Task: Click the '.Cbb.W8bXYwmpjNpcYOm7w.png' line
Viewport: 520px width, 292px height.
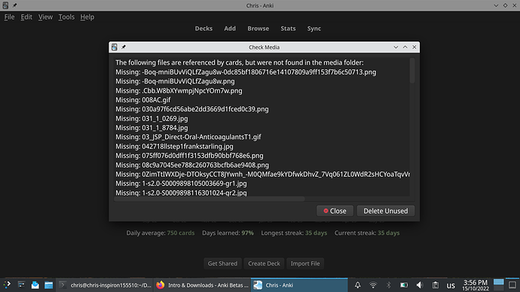Action: coord(179,91)
